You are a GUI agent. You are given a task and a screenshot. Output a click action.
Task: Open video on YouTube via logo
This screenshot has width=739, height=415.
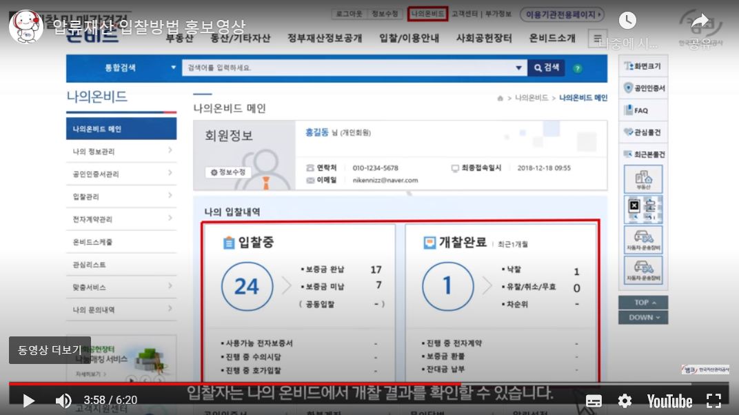tap(669, 401)
